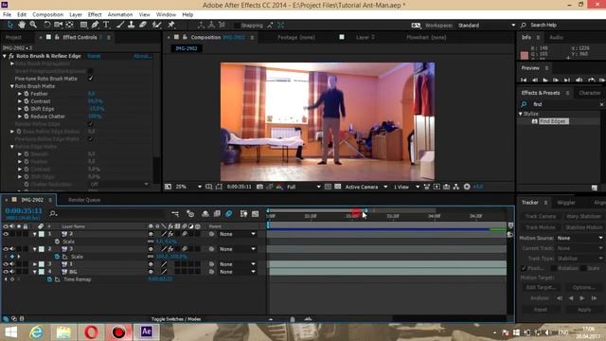Image resolution: width=606 pixels, height=341 pixels.
Task: Click the Find Edges effect preset icon
Action: pyautogui.click(x=534, y=121)
